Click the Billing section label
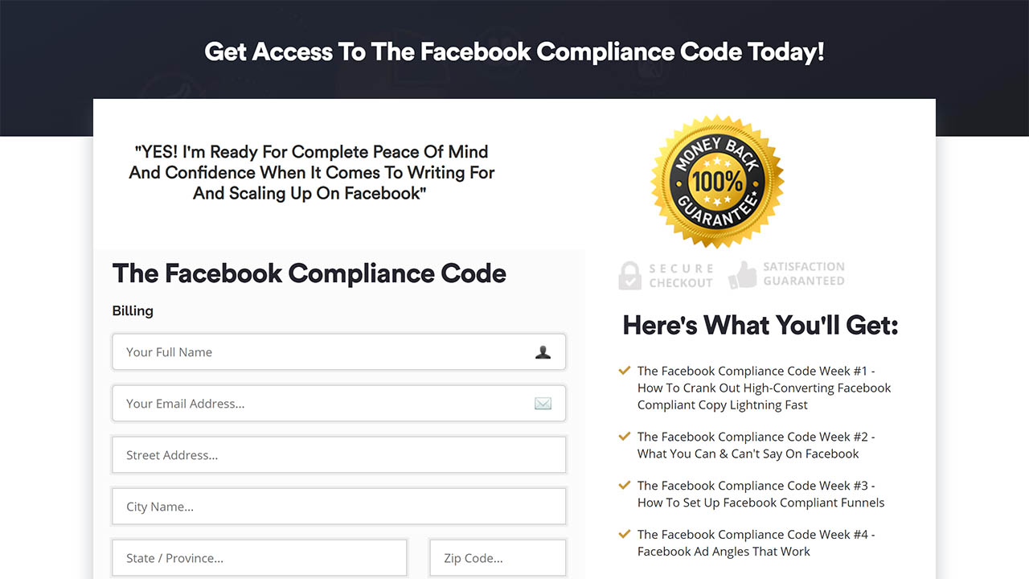The height and width of the screenshot is (579, 1029). [x=133, y=311]
